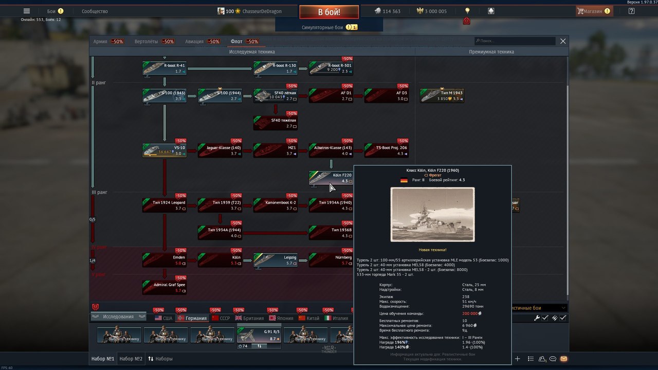Select the США nation tab
The height and width of the screenshot is (370, 658).
(163, 318)
